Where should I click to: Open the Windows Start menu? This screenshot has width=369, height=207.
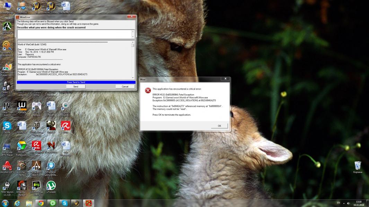(5, 203)
